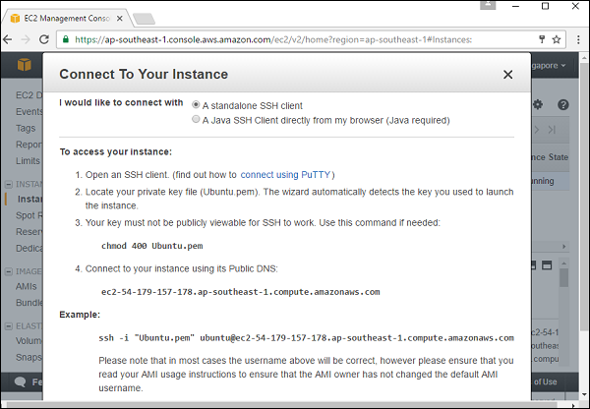Screen dimensions: 590x409
Task: Open the connect using PuTTY link
Action: click(x=279, y=173)
